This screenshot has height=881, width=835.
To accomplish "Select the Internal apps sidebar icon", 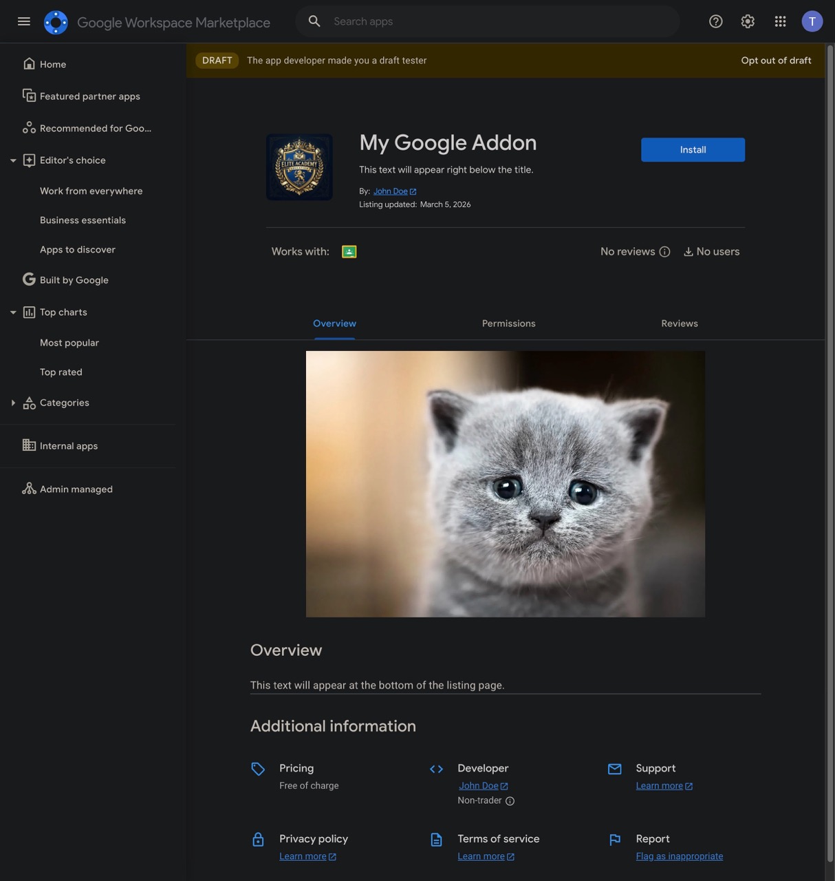I will point(29,445).
